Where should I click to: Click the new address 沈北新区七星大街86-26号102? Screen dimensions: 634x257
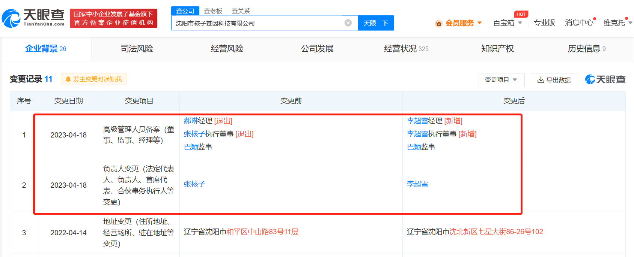(x=496, y=232)
